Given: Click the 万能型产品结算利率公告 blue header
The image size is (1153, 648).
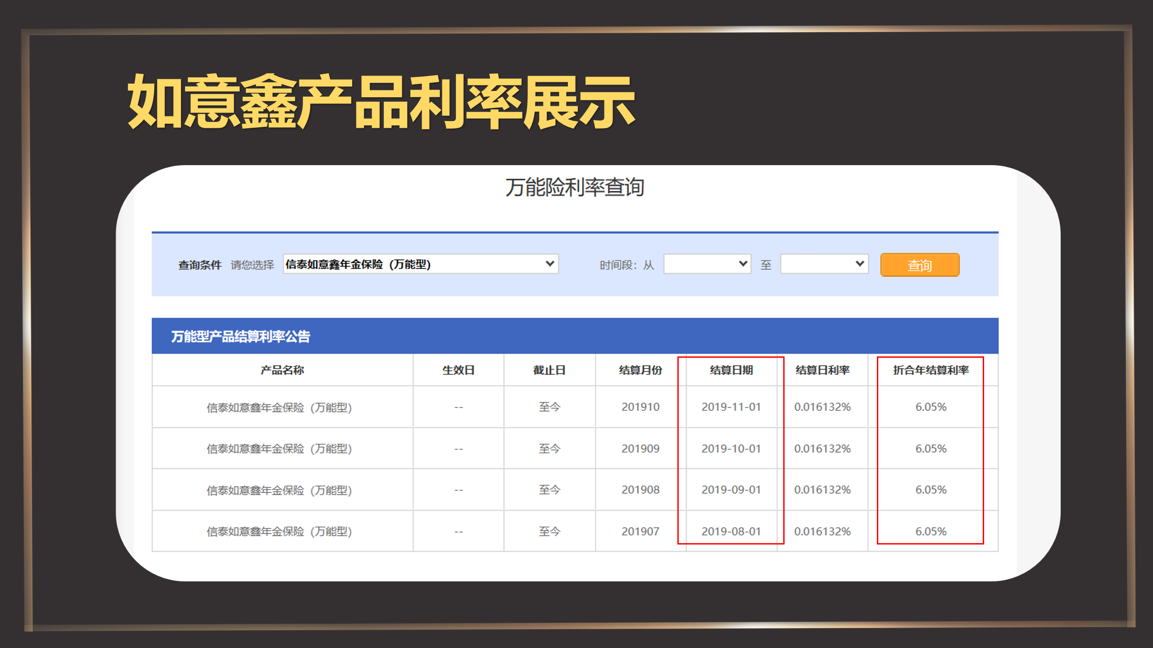Looking at the screenshot, I should (241, 336).
